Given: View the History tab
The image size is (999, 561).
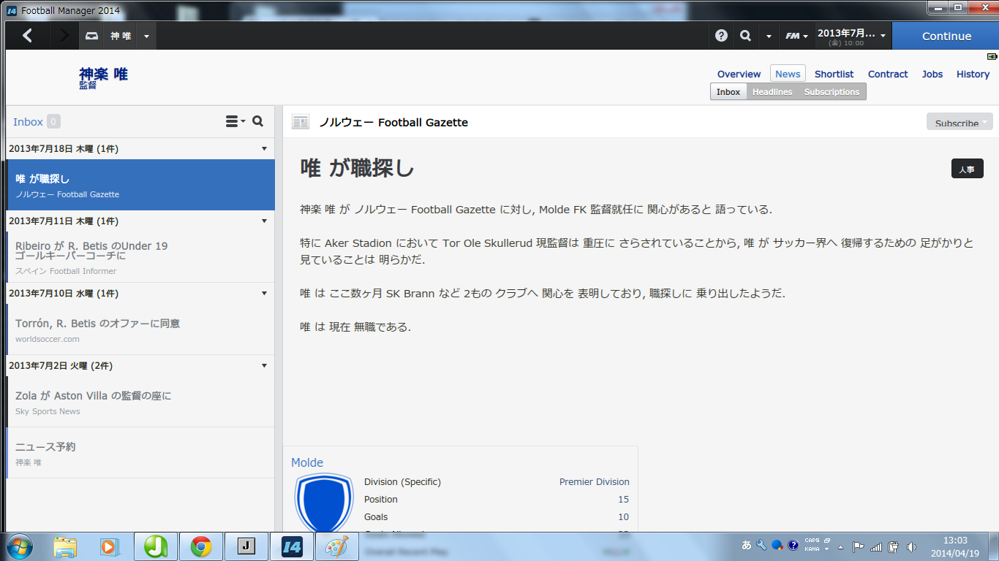Looking at the screenshot, I should [973, 74].
